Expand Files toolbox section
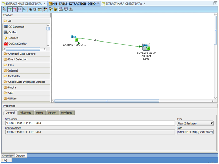 pos(26,65)
